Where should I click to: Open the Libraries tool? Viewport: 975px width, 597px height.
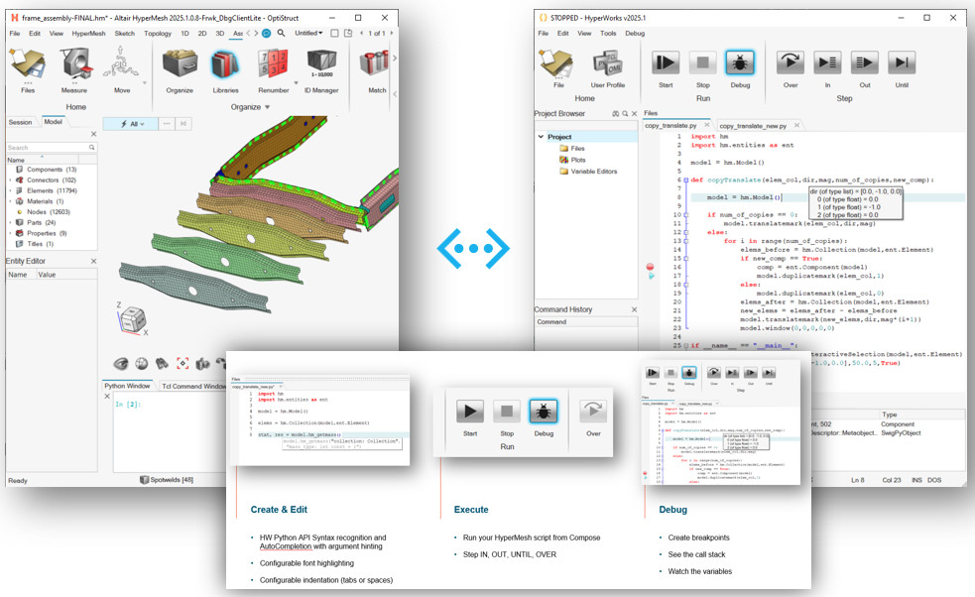point(225,67)
